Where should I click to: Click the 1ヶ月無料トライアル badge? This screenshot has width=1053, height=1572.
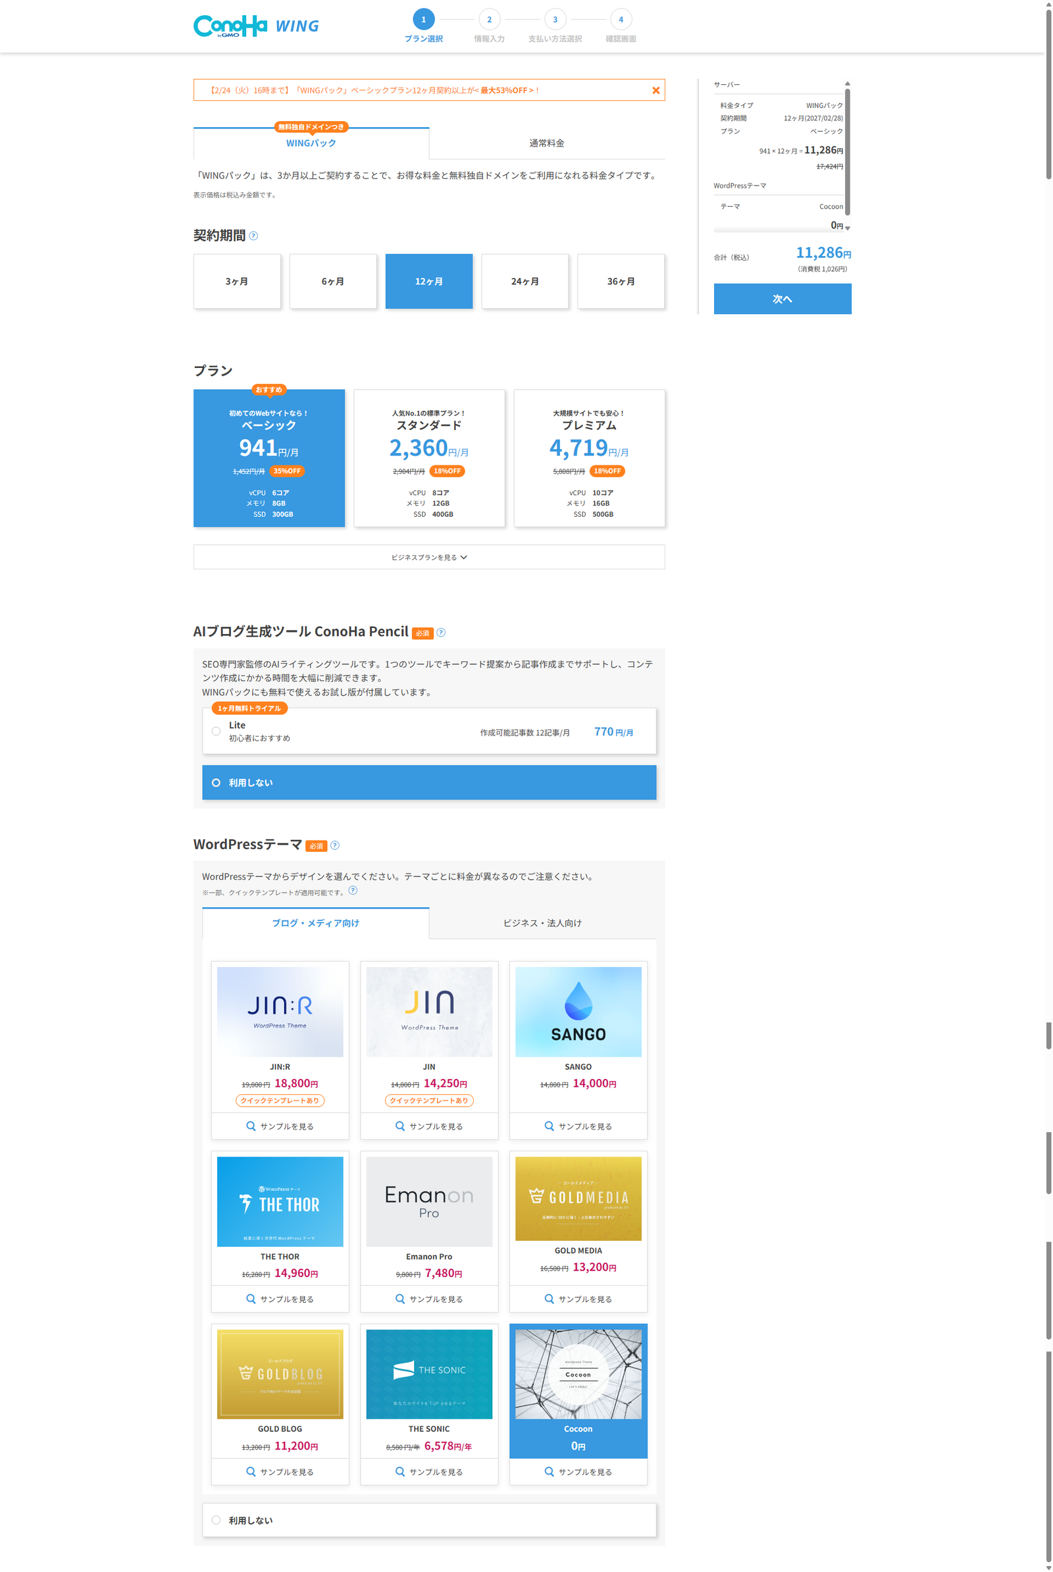[249, 708]
